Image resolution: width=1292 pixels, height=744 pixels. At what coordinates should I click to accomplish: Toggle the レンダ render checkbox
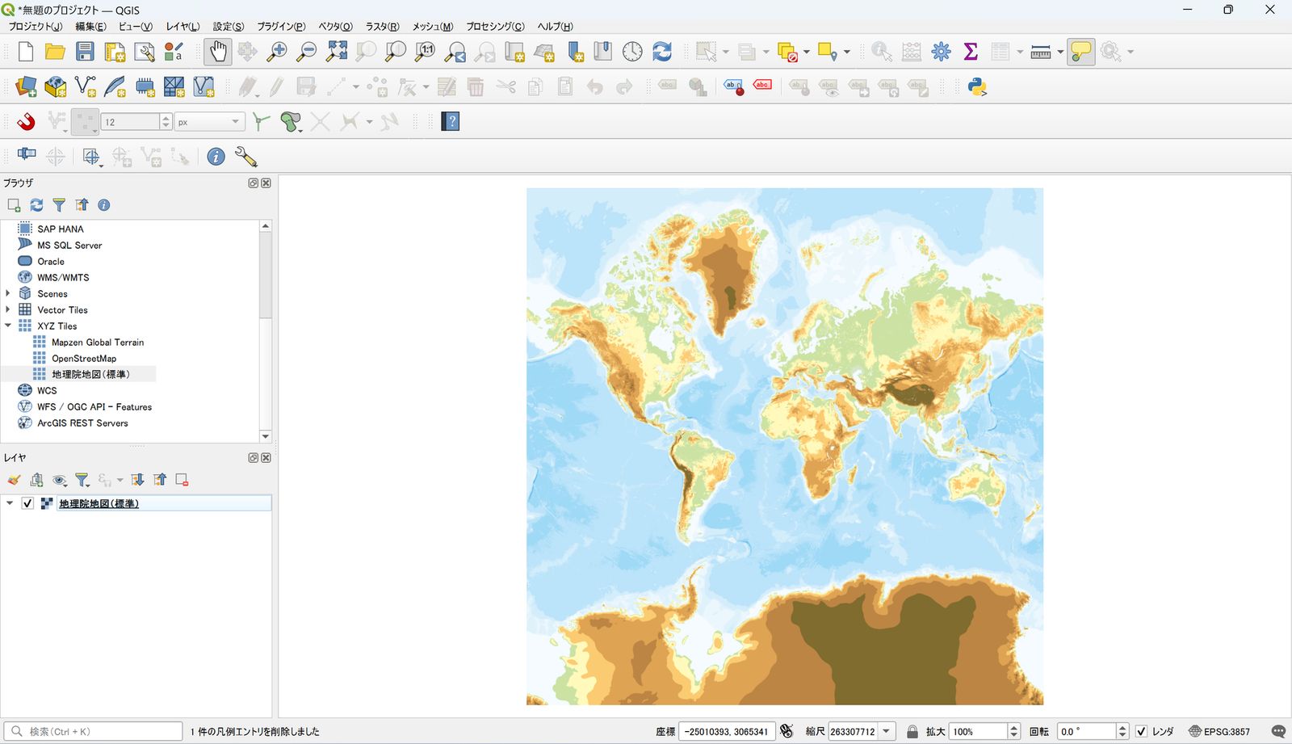tap(1141, 731)
